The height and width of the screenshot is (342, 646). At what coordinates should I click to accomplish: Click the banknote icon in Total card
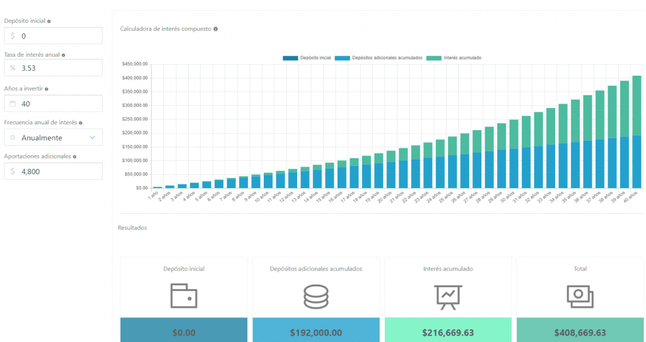click(580, 295)
